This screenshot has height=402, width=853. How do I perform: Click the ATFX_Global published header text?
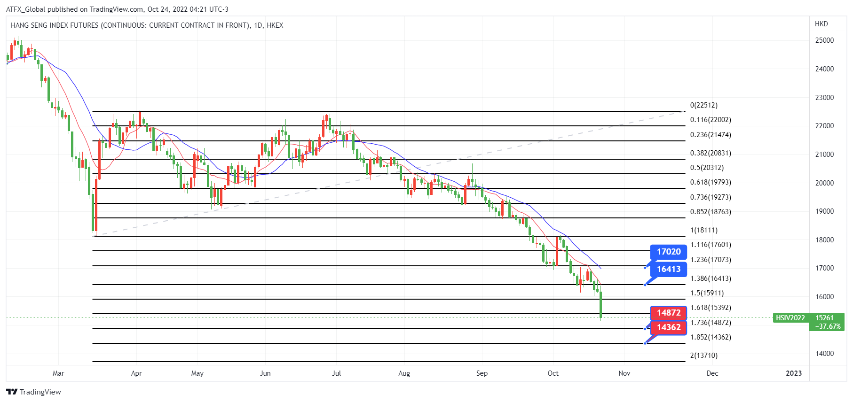click(x=117, y=9)
